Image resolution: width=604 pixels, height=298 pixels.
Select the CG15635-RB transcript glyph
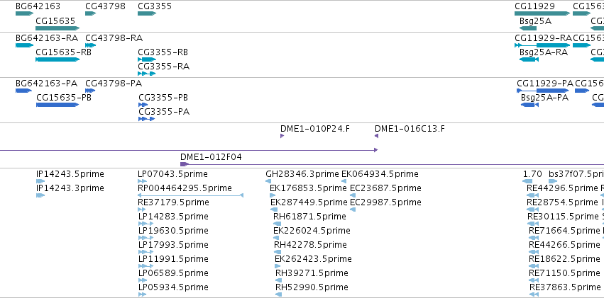[x=57, y=59]
